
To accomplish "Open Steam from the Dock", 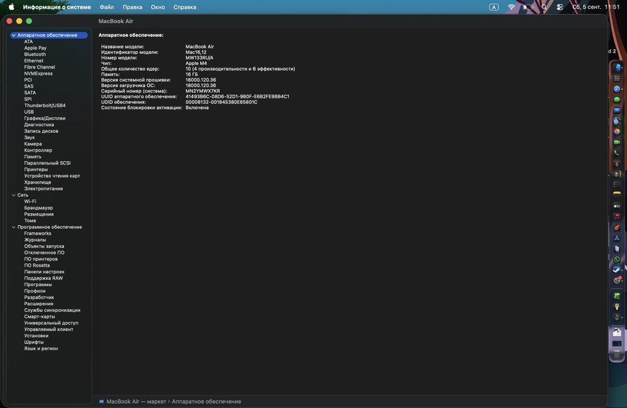I will (617, 269).
